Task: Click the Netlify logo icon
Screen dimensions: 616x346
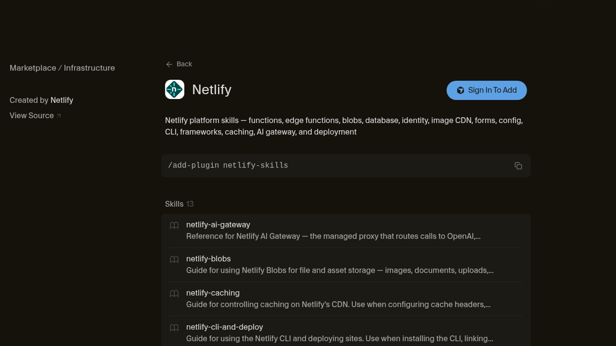Action: tap(175, 89)
